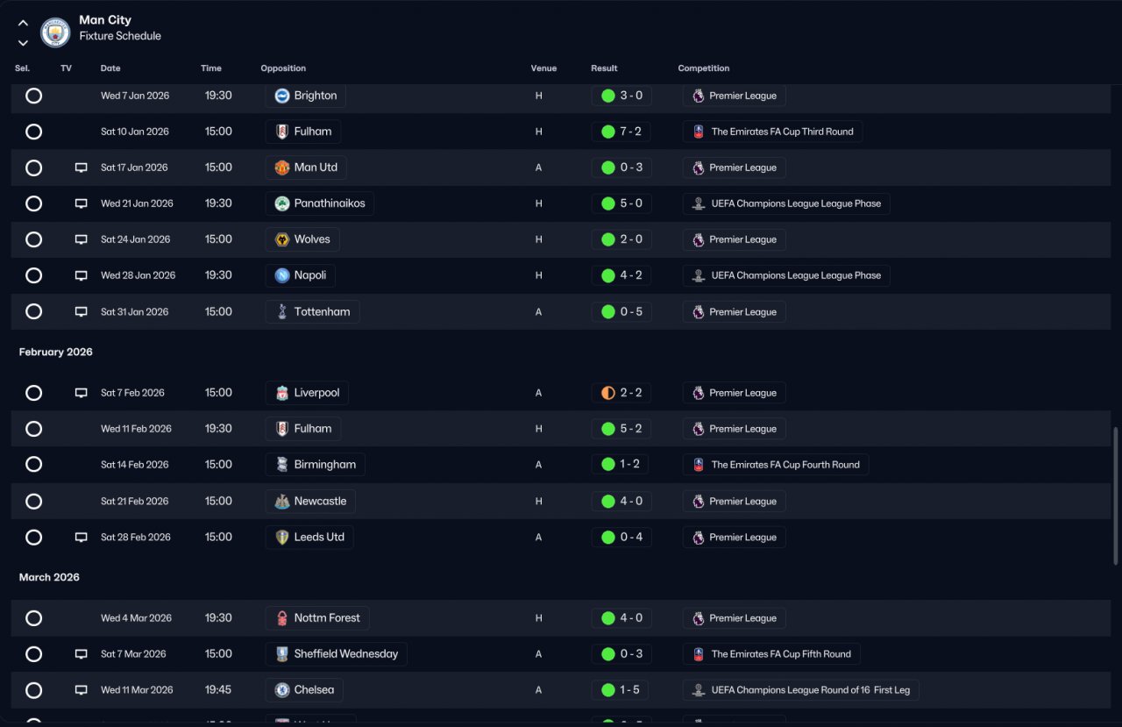Click the Chelsea club badge
This screenshot has height=727, width=1122.
click(281, 690)
